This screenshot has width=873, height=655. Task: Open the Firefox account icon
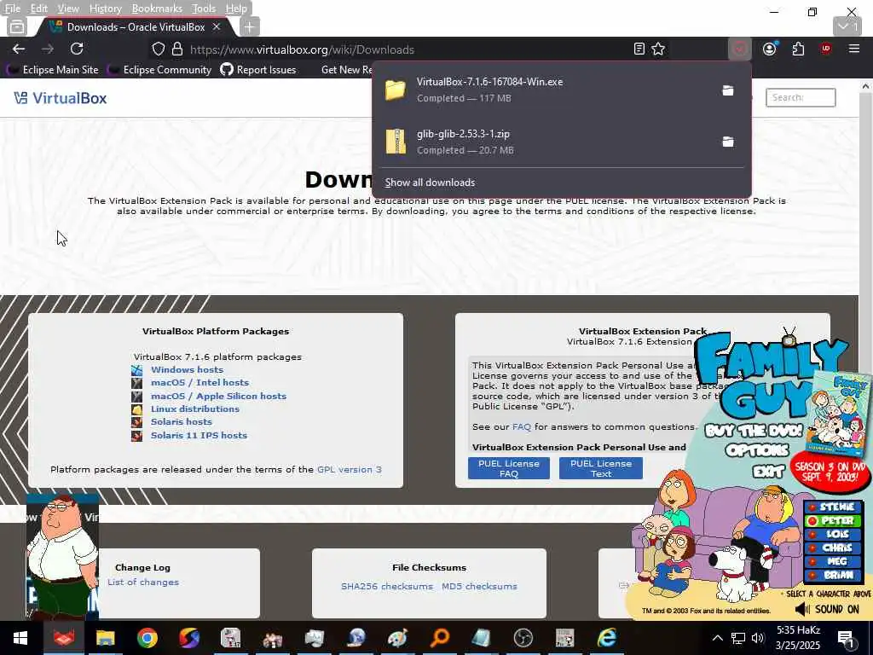click(x=770, y=49)
